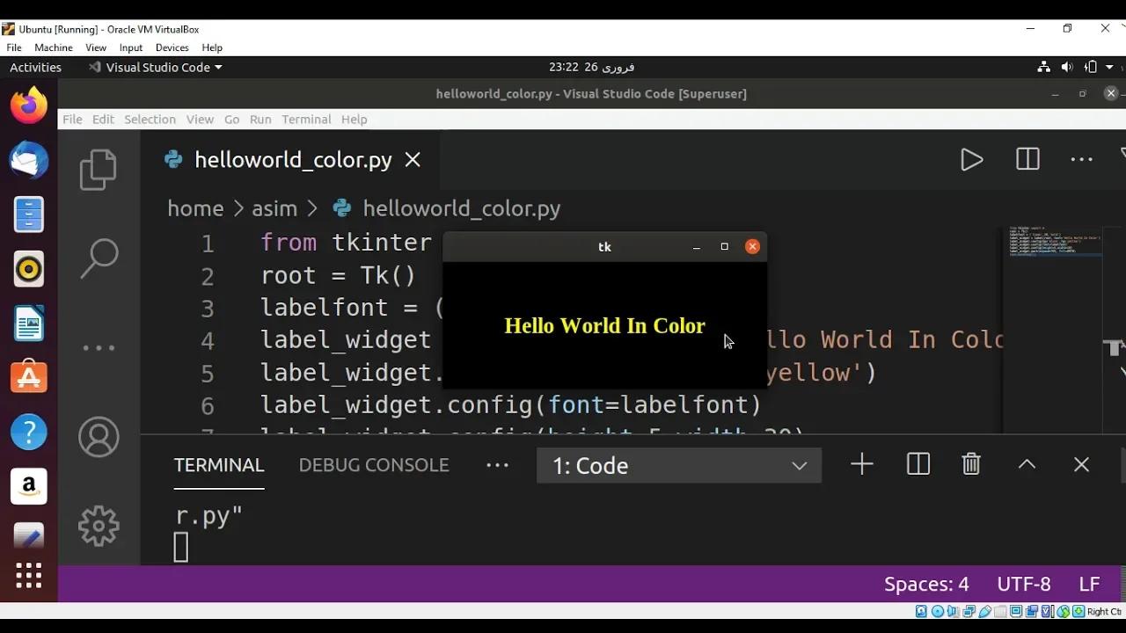Split the editor using the split icon

(1027, 159)
